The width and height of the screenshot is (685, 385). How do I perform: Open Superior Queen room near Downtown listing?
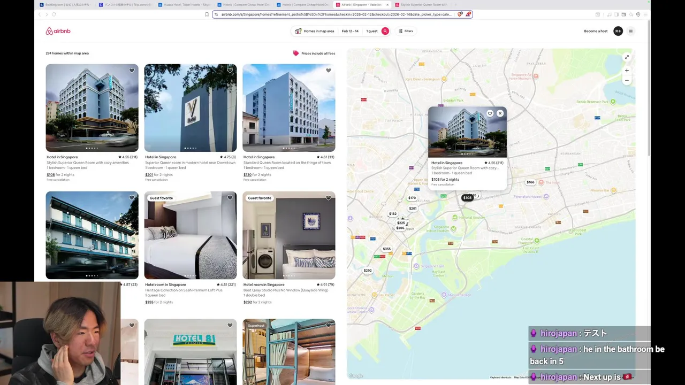pos(190,163)
